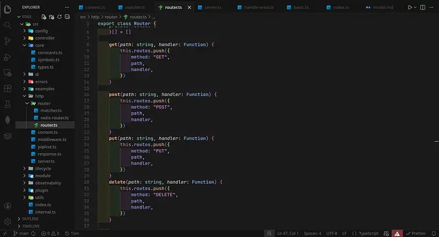
Task: Open middleware.ts in the file tree
Action: point(52,139)
